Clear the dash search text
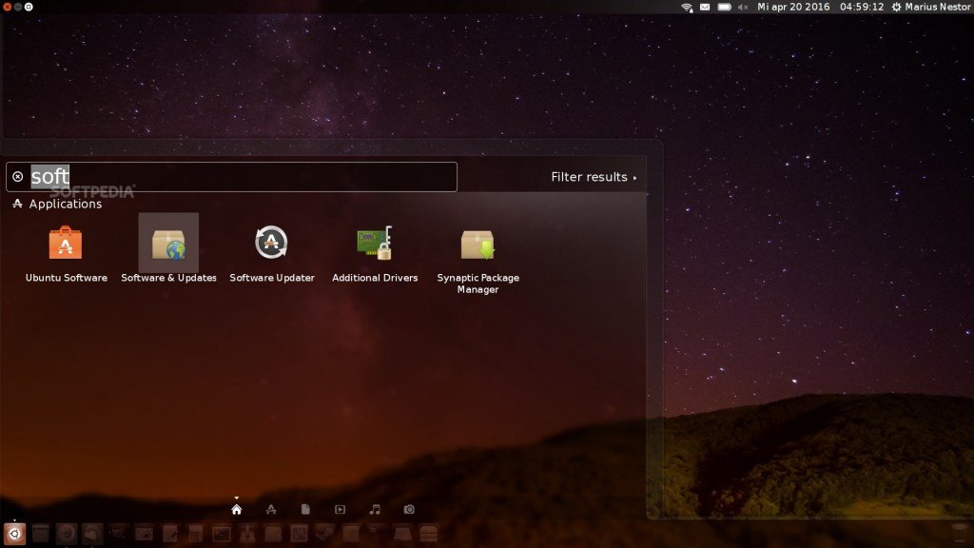Image resolution: width=974 pixels, height=548 pixels. point(18,177)
